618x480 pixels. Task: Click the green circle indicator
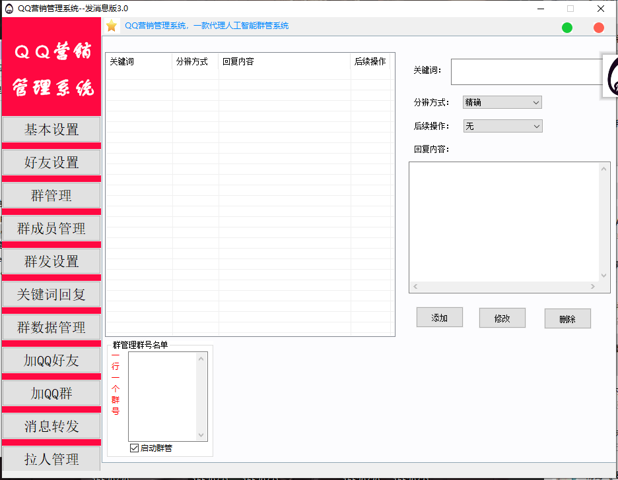tap(566, 28)
